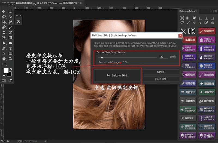The image size is (218, 143).
Task: Open More Info in the dialog
Action: click(161, 79)
